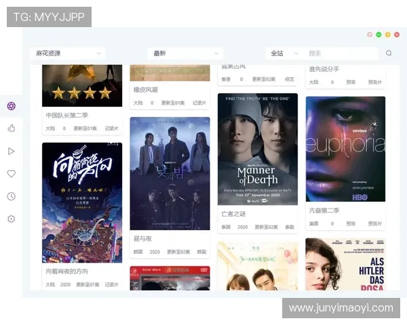Open the Als Hitler das Rosa poster
The height and width of the screenshot is (325, 407).
click(345, 264)
